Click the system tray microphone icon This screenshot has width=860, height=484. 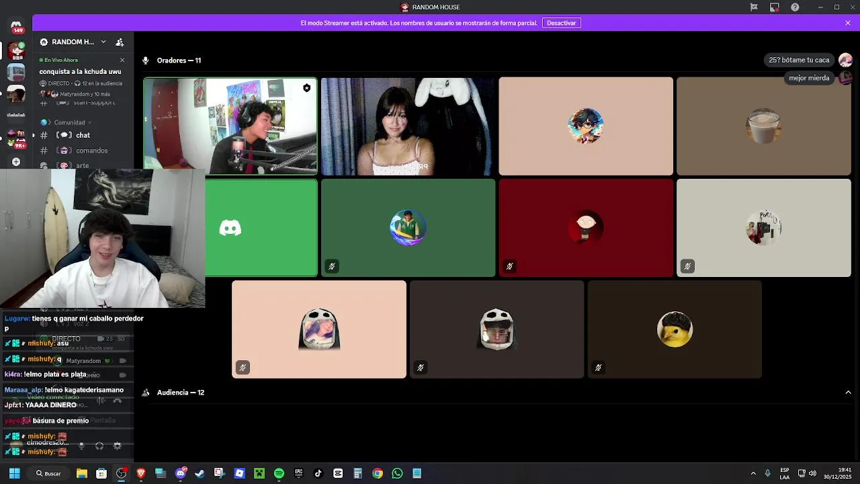tap(767, 473)
